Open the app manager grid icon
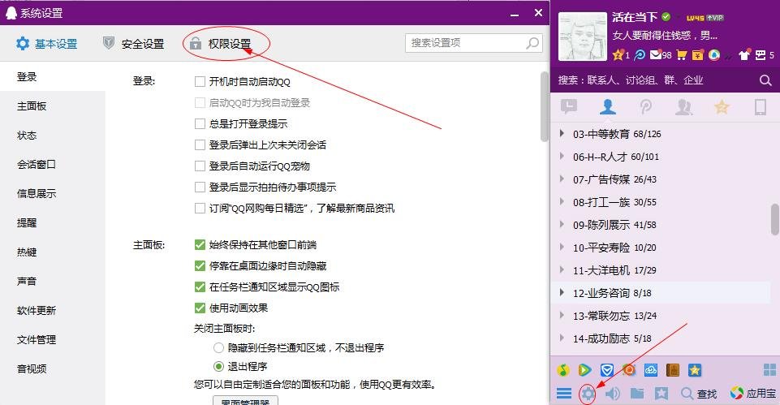The width and height of the screenshot is (780, 405). point(769,369)
